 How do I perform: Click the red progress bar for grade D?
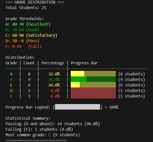coord(93,90)
